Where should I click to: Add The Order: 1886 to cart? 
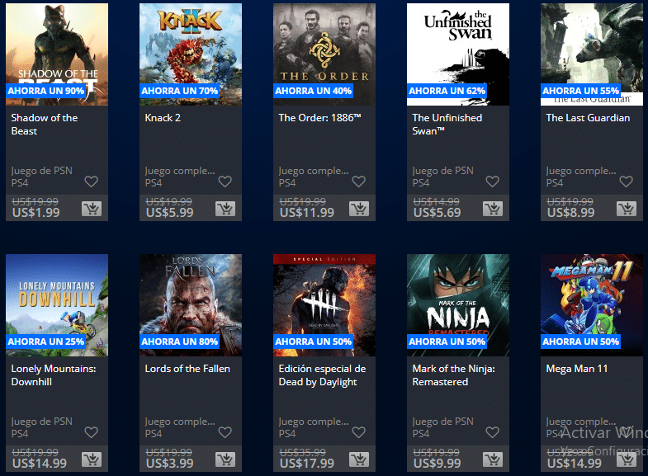(x=359, y=209)
